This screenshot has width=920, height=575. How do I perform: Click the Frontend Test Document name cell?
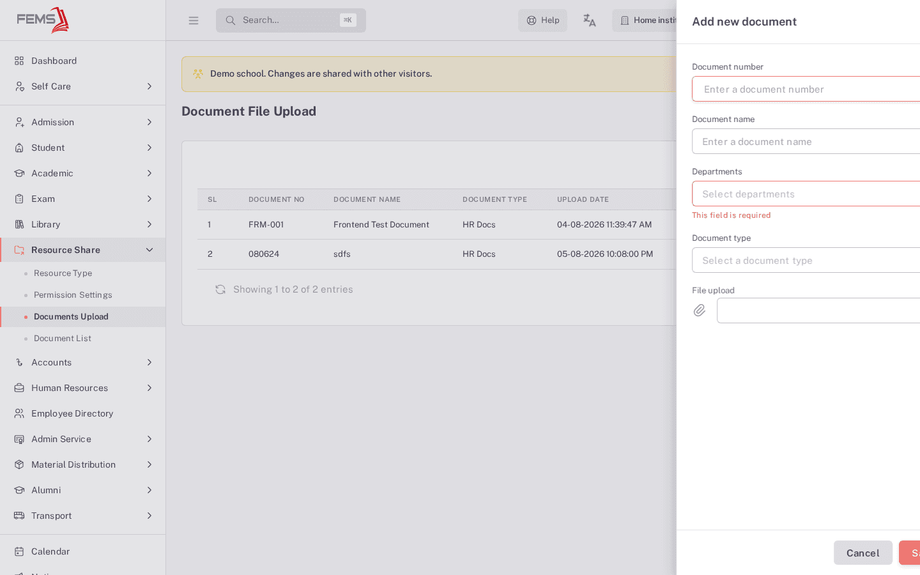[381, 225]
